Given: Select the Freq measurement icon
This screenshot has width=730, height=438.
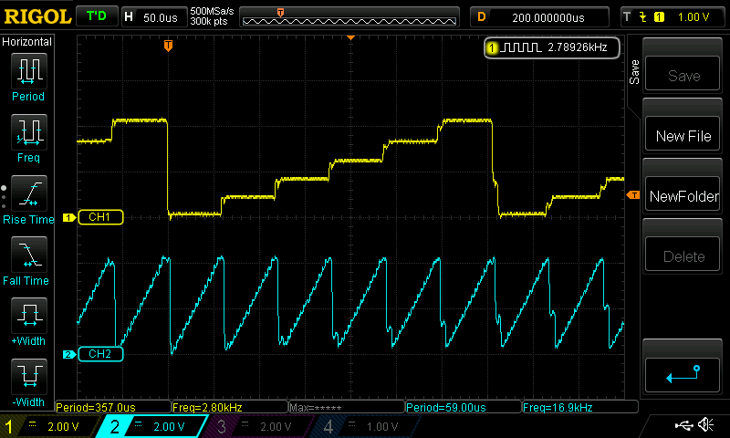Looking at the screenshot, I should 28,132.
